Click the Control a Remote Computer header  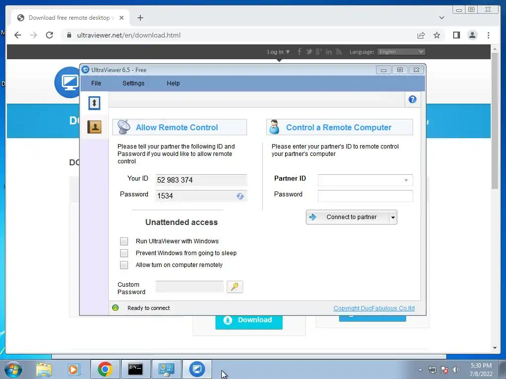click(338, 127)
